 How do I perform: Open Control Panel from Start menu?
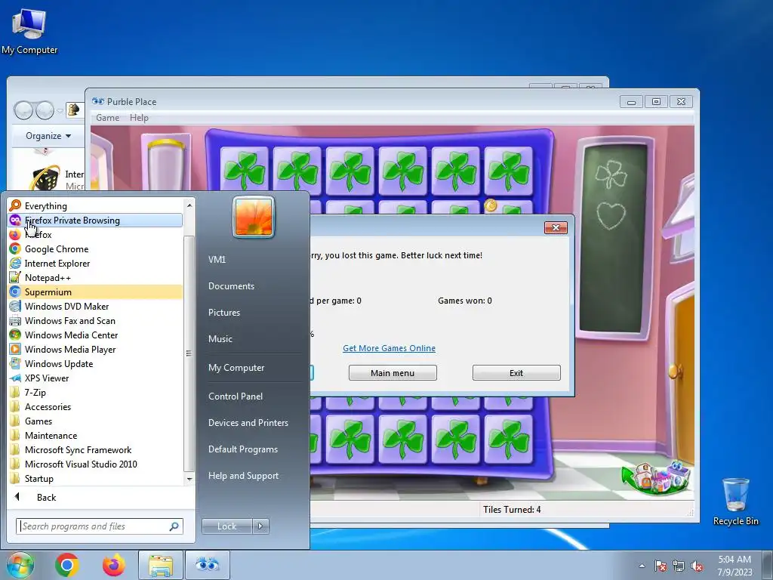236,396
